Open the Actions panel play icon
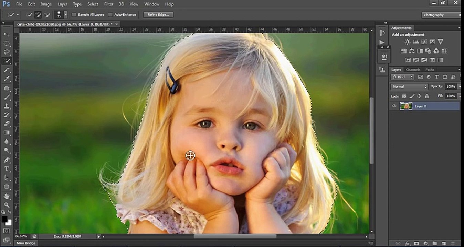Image resolution: width=464 pixels, height=247 pixels. (x=382, y=43)
